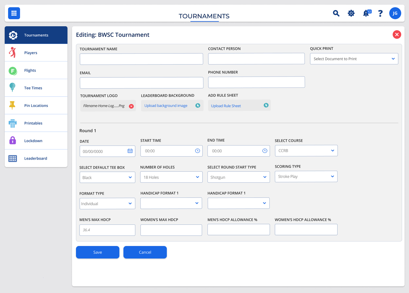Click the Start Time clock icon

pos(197,151)
